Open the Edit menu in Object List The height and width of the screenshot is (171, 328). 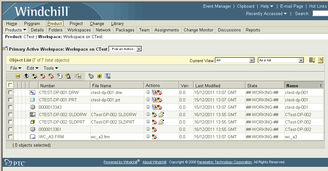click(33, 68)
